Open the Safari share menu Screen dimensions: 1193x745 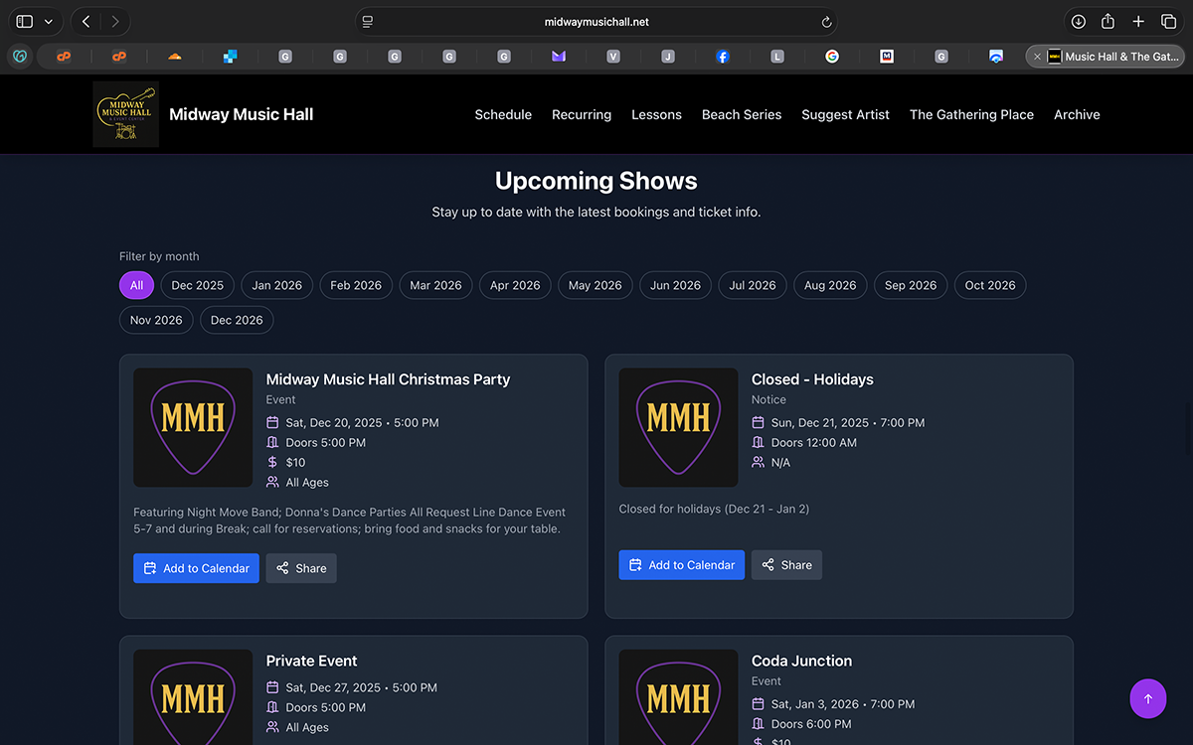tap(1108, 21)
